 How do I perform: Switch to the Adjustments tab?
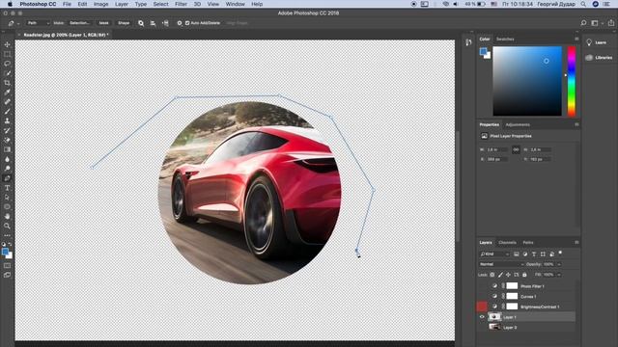click(x=518, y=124)
